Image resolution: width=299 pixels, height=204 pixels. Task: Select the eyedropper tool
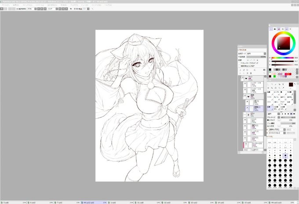coord(283,88)
